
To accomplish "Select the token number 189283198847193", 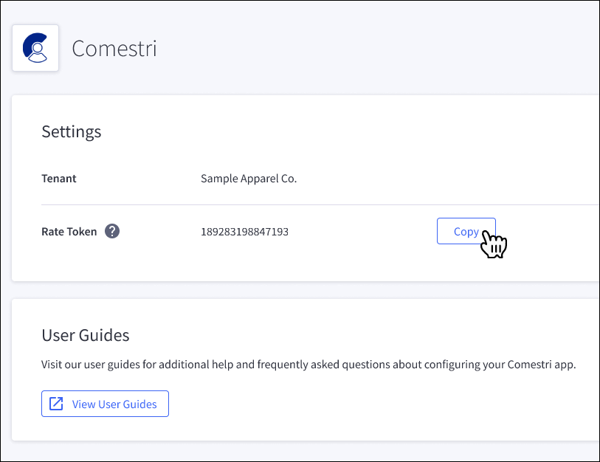I will click(x=244, y=232).
